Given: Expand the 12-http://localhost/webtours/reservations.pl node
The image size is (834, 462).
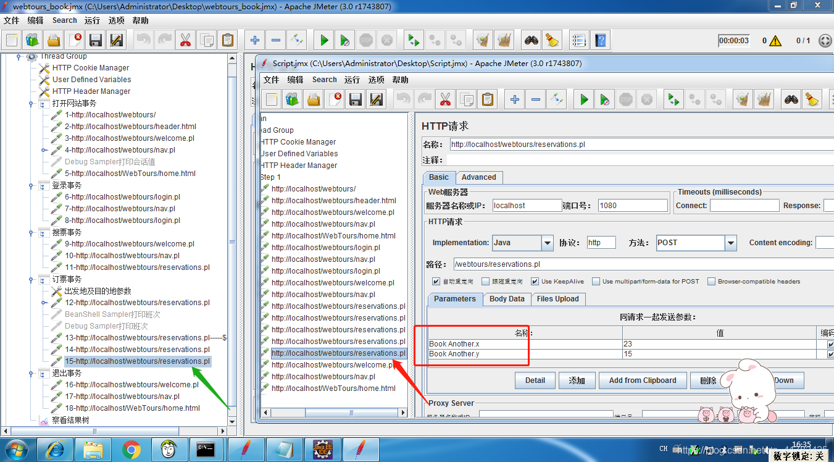Looking at the screenshot, I should pos(44,303).
